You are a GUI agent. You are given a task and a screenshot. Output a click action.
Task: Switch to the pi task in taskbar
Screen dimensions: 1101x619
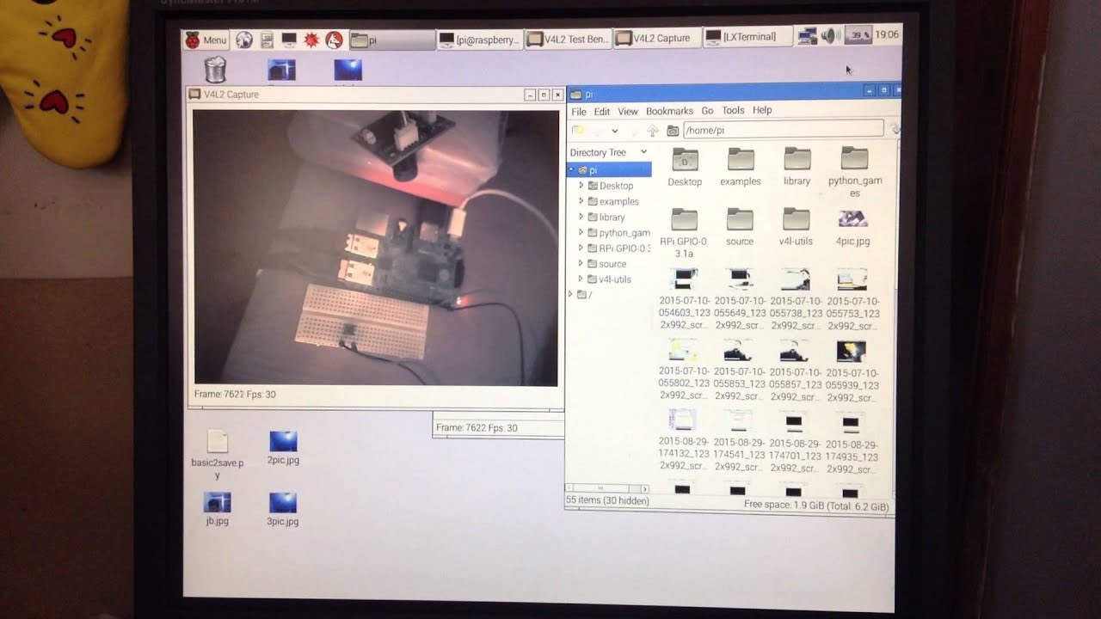[x=391, y=40]
